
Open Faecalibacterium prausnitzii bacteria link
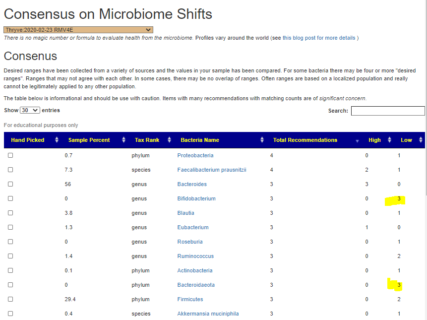[x=212, y=170]
